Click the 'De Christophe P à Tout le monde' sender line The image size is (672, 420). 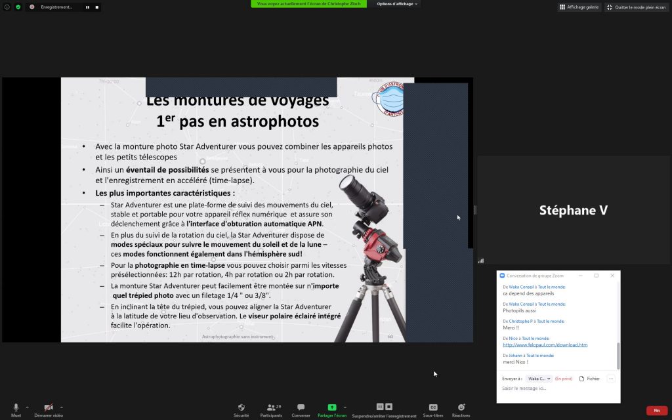[534, 321]
